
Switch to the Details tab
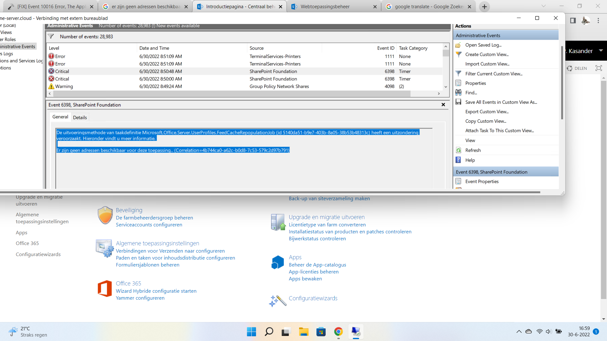pos(80,117)
